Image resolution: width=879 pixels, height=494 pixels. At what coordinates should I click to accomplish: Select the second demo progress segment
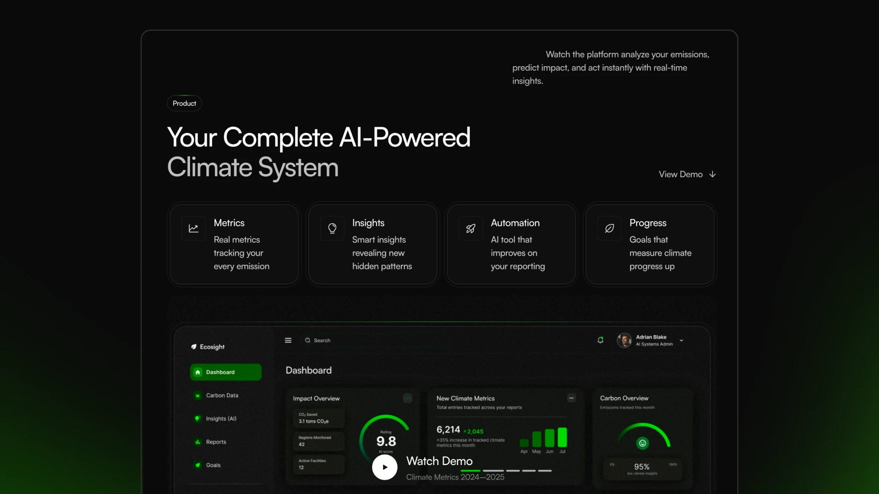(x=493, y=471)
